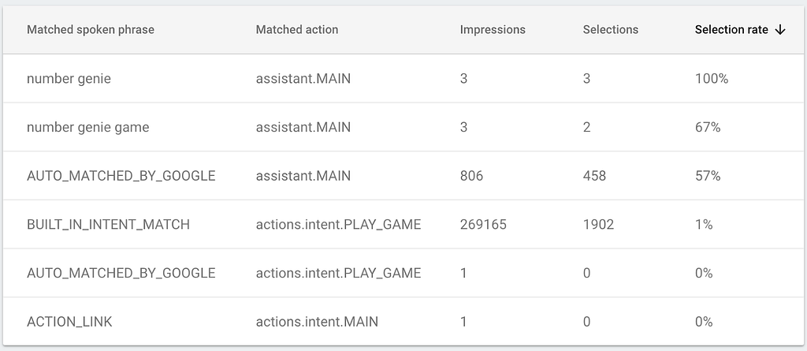Click the Selection rate sort arrow icon

[780, 30]
